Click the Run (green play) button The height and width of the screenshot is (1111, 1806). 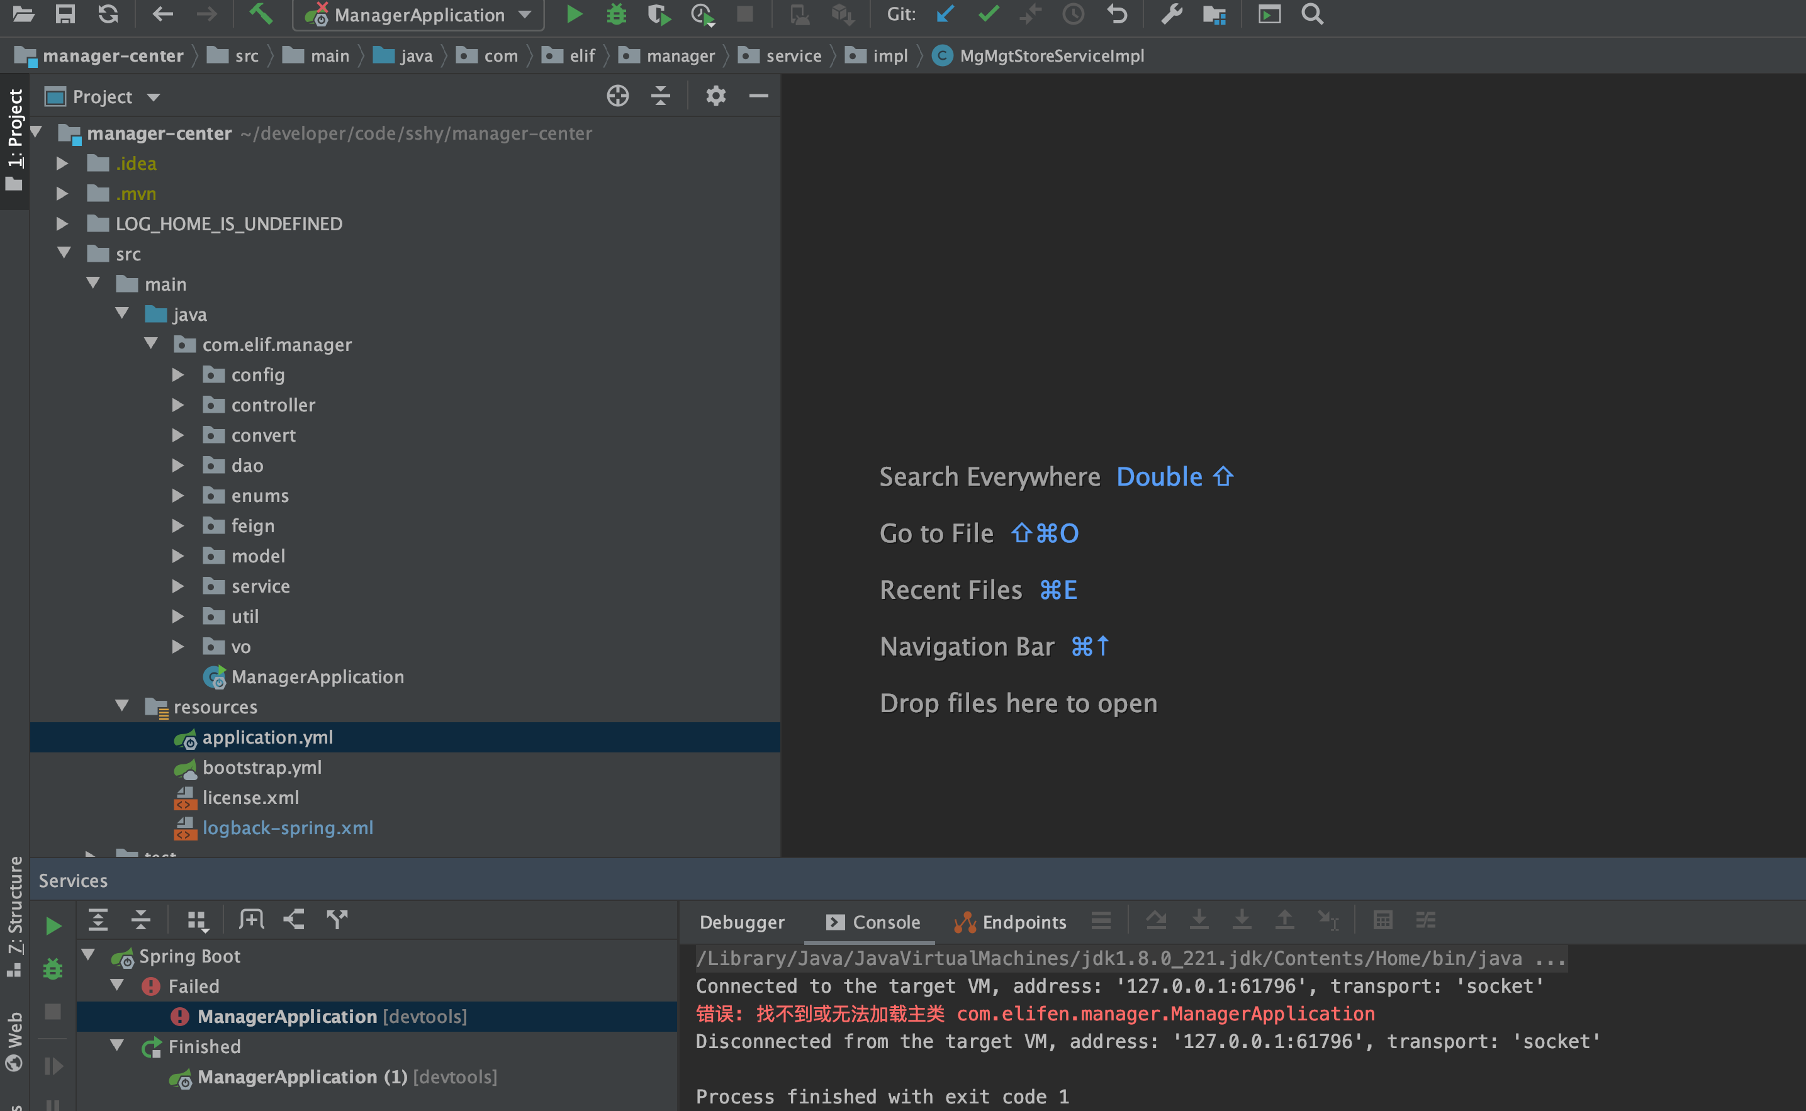click(x=573, y=16)
